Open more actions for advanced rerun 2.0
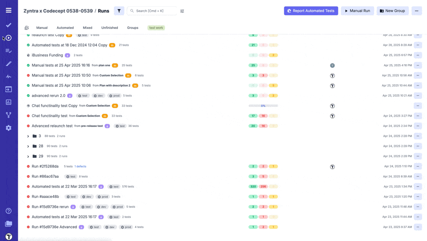427x241 pixels. [x=418, y=96]
